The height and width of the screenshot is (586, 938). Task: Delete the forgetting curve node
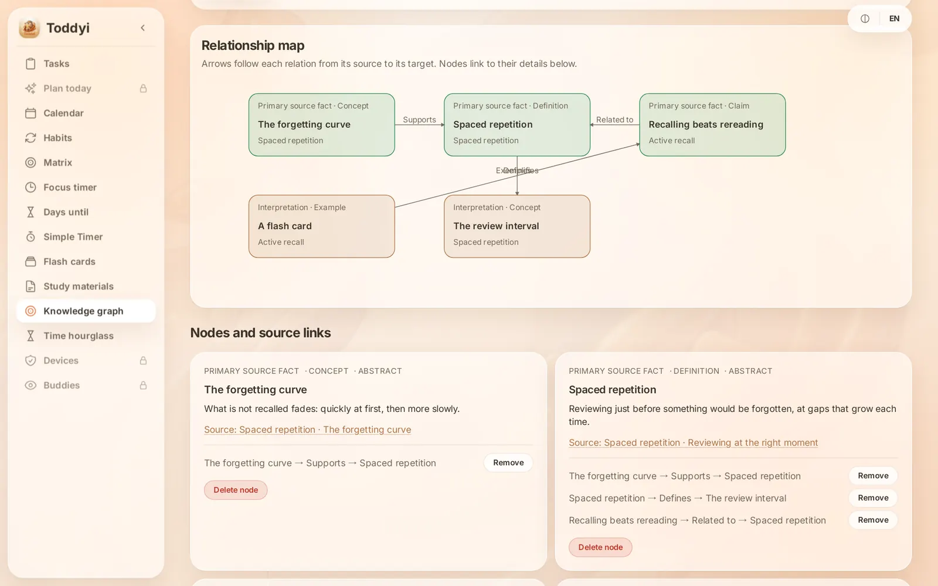(236, 490)
